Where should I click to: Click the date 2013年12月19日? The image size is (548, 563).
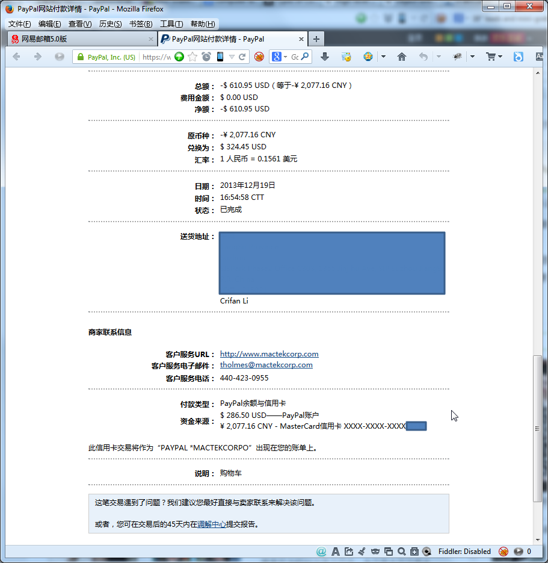(247, 185)
